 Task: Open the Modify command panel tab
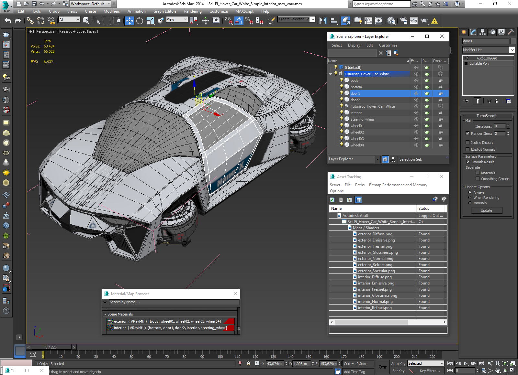click(x=473, y=32)
